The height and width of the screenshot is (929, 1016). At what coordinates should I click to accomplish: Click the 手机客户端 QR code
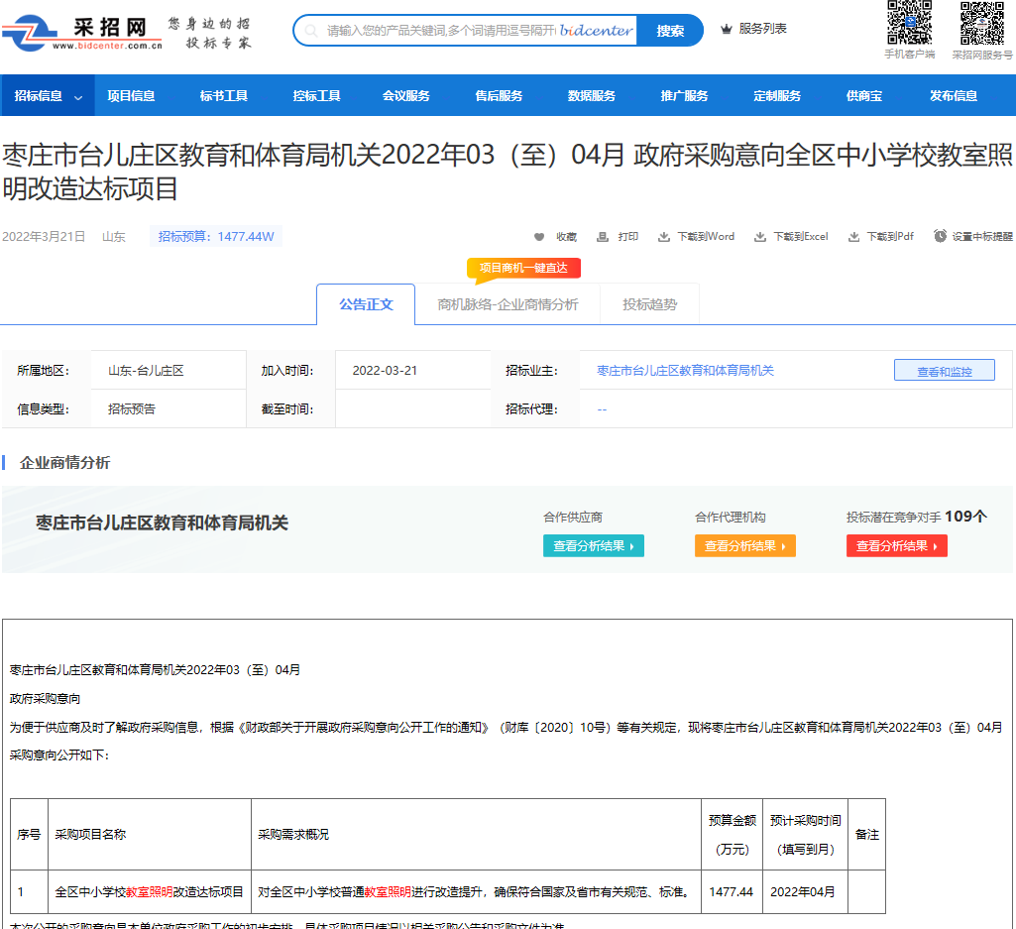[x=909, y=23]
